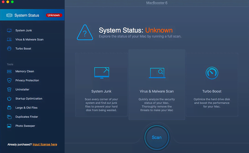Image resolution: width=249 pixels, height=153 pixels.
Task: Click the Virus & Malware Scan sidebar icon
Action: tap(9, 39)
